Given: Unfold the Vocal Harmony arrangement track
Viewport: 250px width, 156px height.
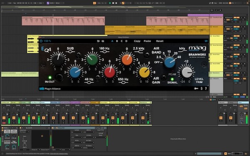Looking at the screenshot, I should coord(211,45).
